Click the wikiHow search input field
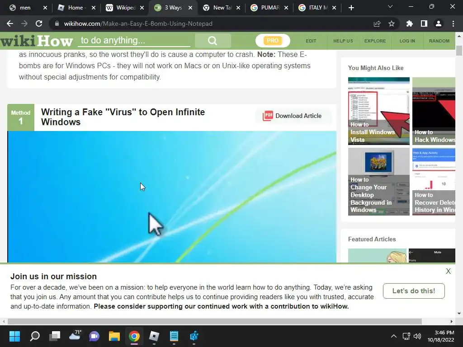The image size is (463, 347). (x=134, y=41)
